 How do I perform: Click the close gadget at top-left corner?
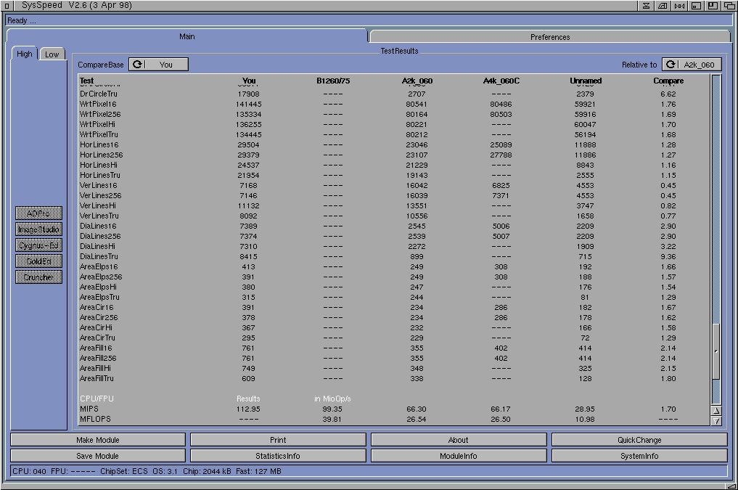(x=7, y=6)
